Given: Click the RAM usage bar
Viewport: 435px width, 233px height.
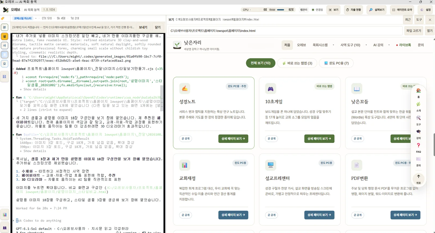Looking at the screenshot, I should pyautogui.click(x=281, y=10).
